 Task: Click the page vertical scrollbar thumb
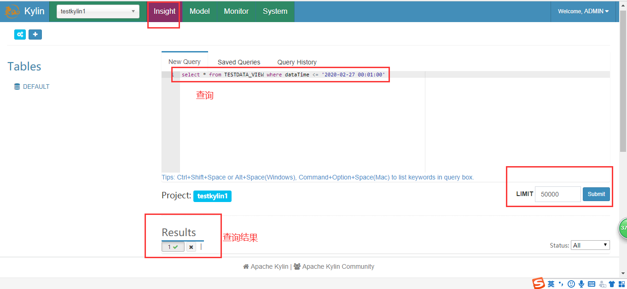coord(623,81)
